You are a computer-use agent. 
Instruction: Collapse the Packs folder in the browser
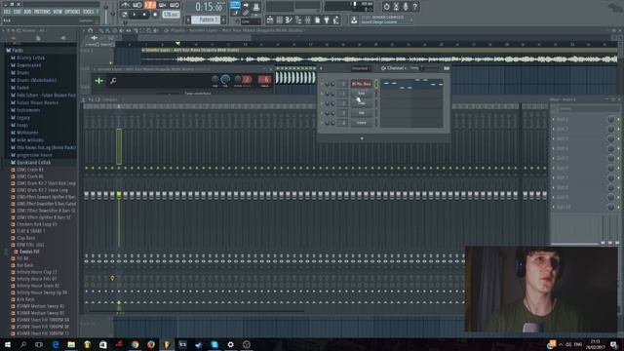click(18, 51)
